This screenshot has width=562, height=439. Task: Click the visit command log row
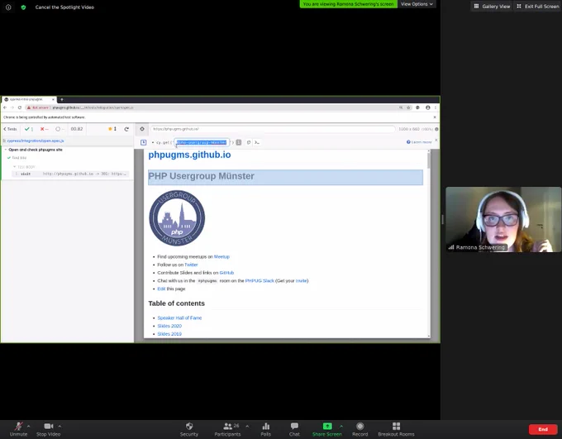click(x=70, y=174)
